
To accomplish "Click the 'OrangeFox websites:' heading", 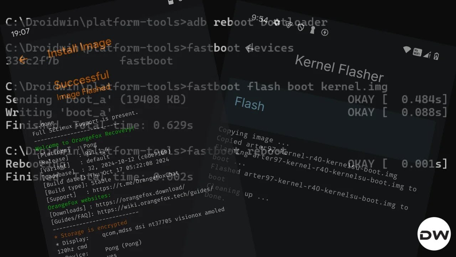I will [79, 202].
